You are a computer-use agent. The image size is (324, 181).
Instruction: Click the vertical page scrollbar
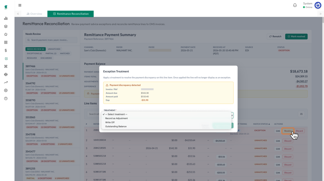point(323,20)
